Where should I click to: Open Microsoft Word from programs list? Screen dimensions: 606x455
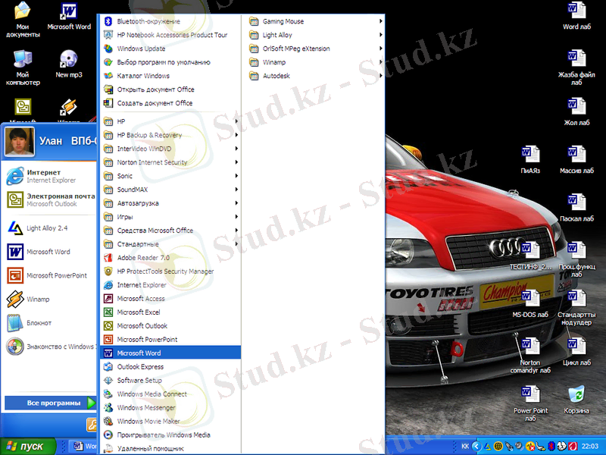pyautogui.click(x=139, y=353)
